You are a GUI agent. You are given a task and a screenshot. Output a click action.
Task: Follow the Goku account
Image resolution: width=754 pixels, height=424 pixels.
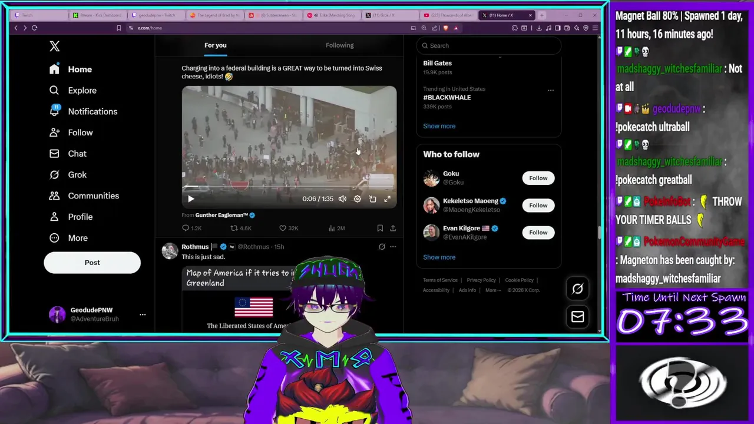tap(538, 178)
